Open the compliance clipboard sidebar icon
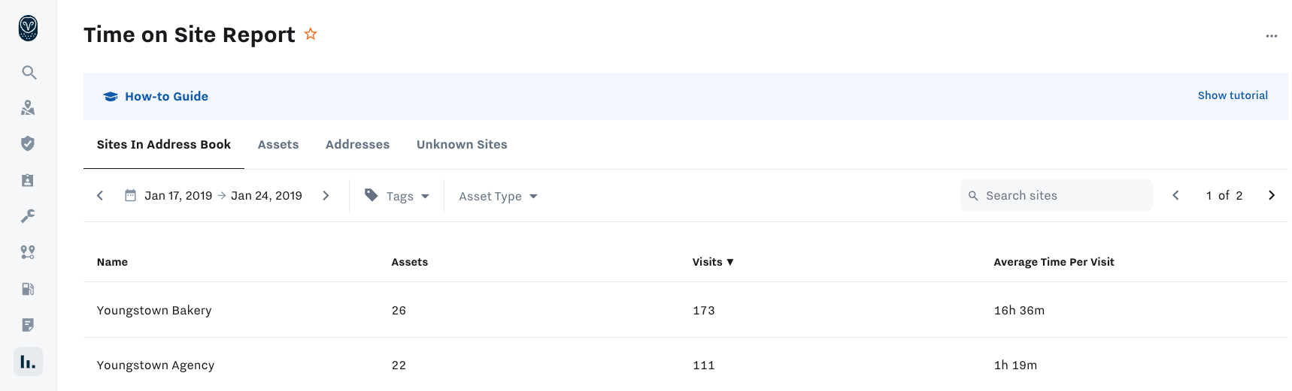1292x391 pixels. (29, 180)
